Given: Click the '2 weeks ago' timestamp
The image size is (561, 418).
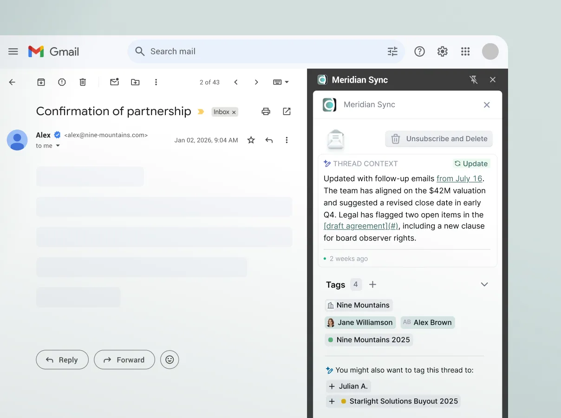Looking at the screenshot, I should [x=348, y=259].
